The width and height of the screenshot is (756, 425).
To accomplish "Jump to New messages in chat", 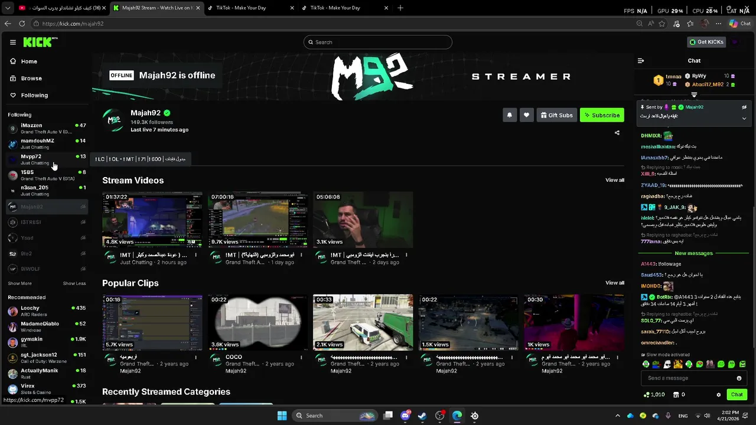I will pyautogui.click(x=693, y=253).
